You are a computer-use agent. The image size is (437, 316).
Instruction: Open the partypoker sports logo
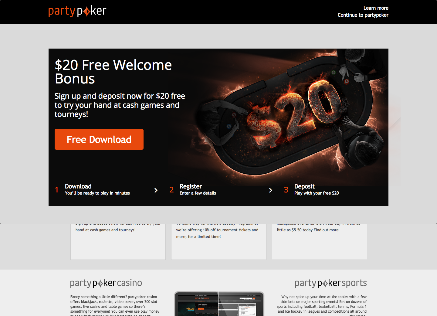[x=331, y=283]
